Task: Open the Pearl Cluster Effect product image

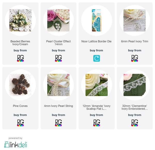Action: tap(58, 20)
